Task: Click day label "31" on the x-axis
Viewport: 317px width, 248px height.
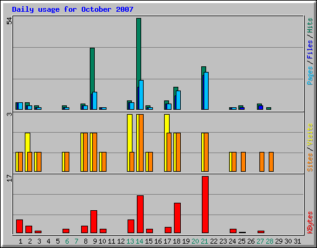Action: click(297, 241)
